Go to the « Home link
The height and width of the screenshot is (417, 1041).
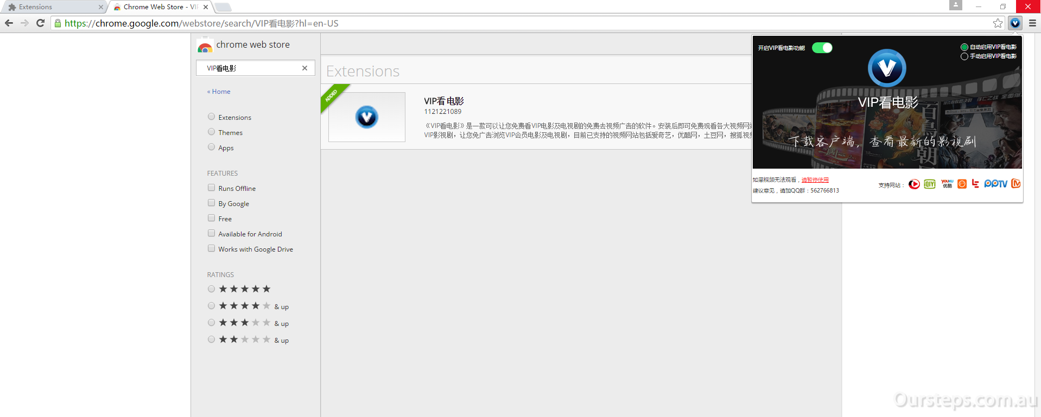(219, 92)
